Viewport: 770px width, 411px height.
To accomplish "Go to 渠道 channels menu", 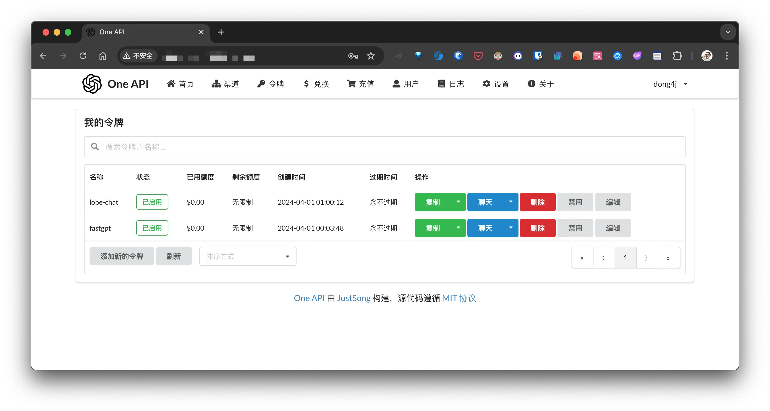I will click(x=225, y=84).
